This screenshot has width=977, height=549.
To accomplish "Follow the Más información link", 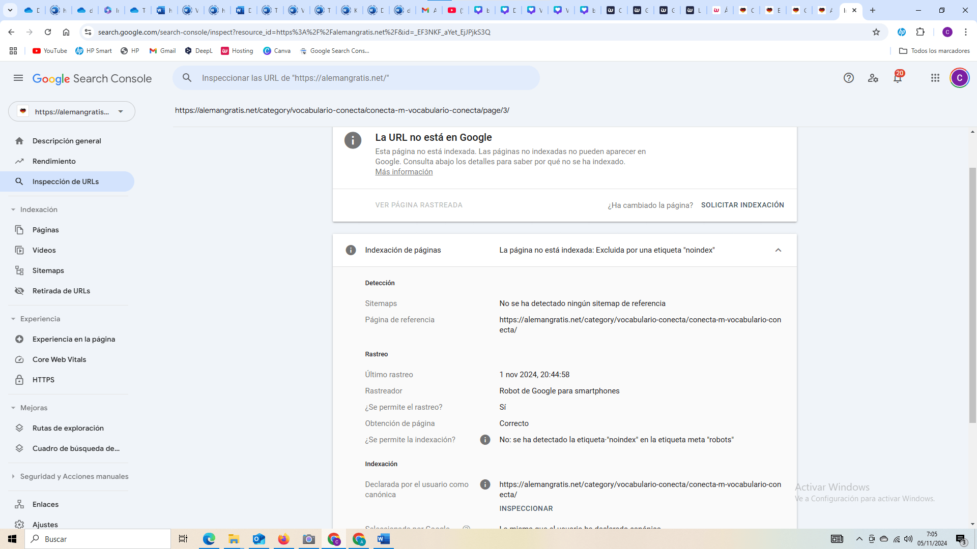I will [404, 172].
